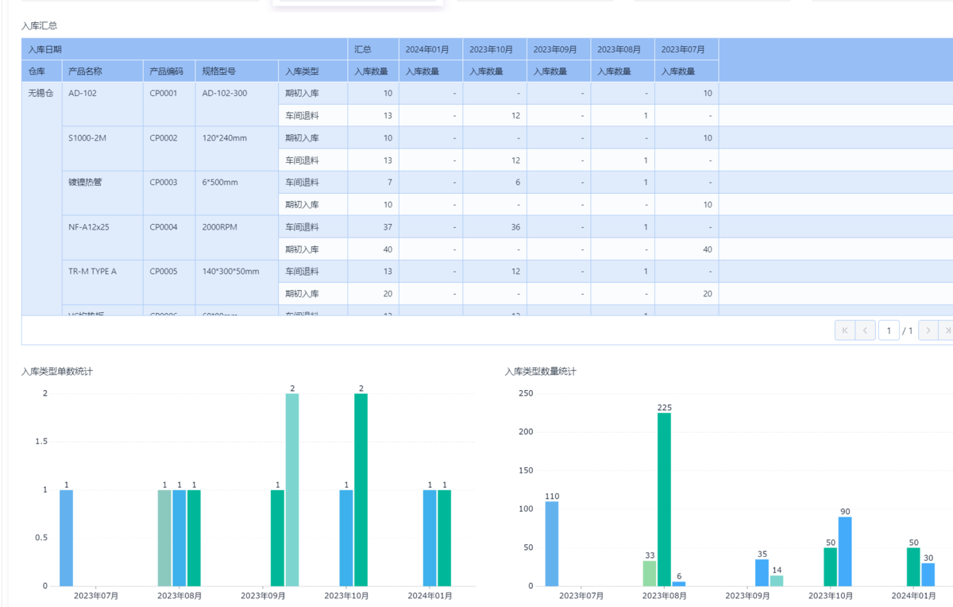
Task: Select the TR-M TYPE A product cell
Action: [x=103, y=282]
